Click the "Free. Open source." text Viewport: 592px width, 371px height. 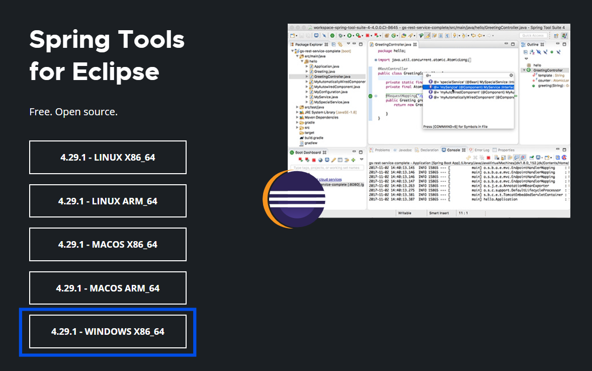click(73, 112)
